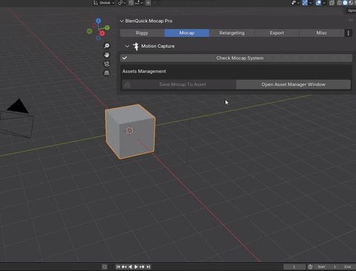Click the BlenQuick Mocap Pro title
The image size is (356, 271).
coord(149,21)
